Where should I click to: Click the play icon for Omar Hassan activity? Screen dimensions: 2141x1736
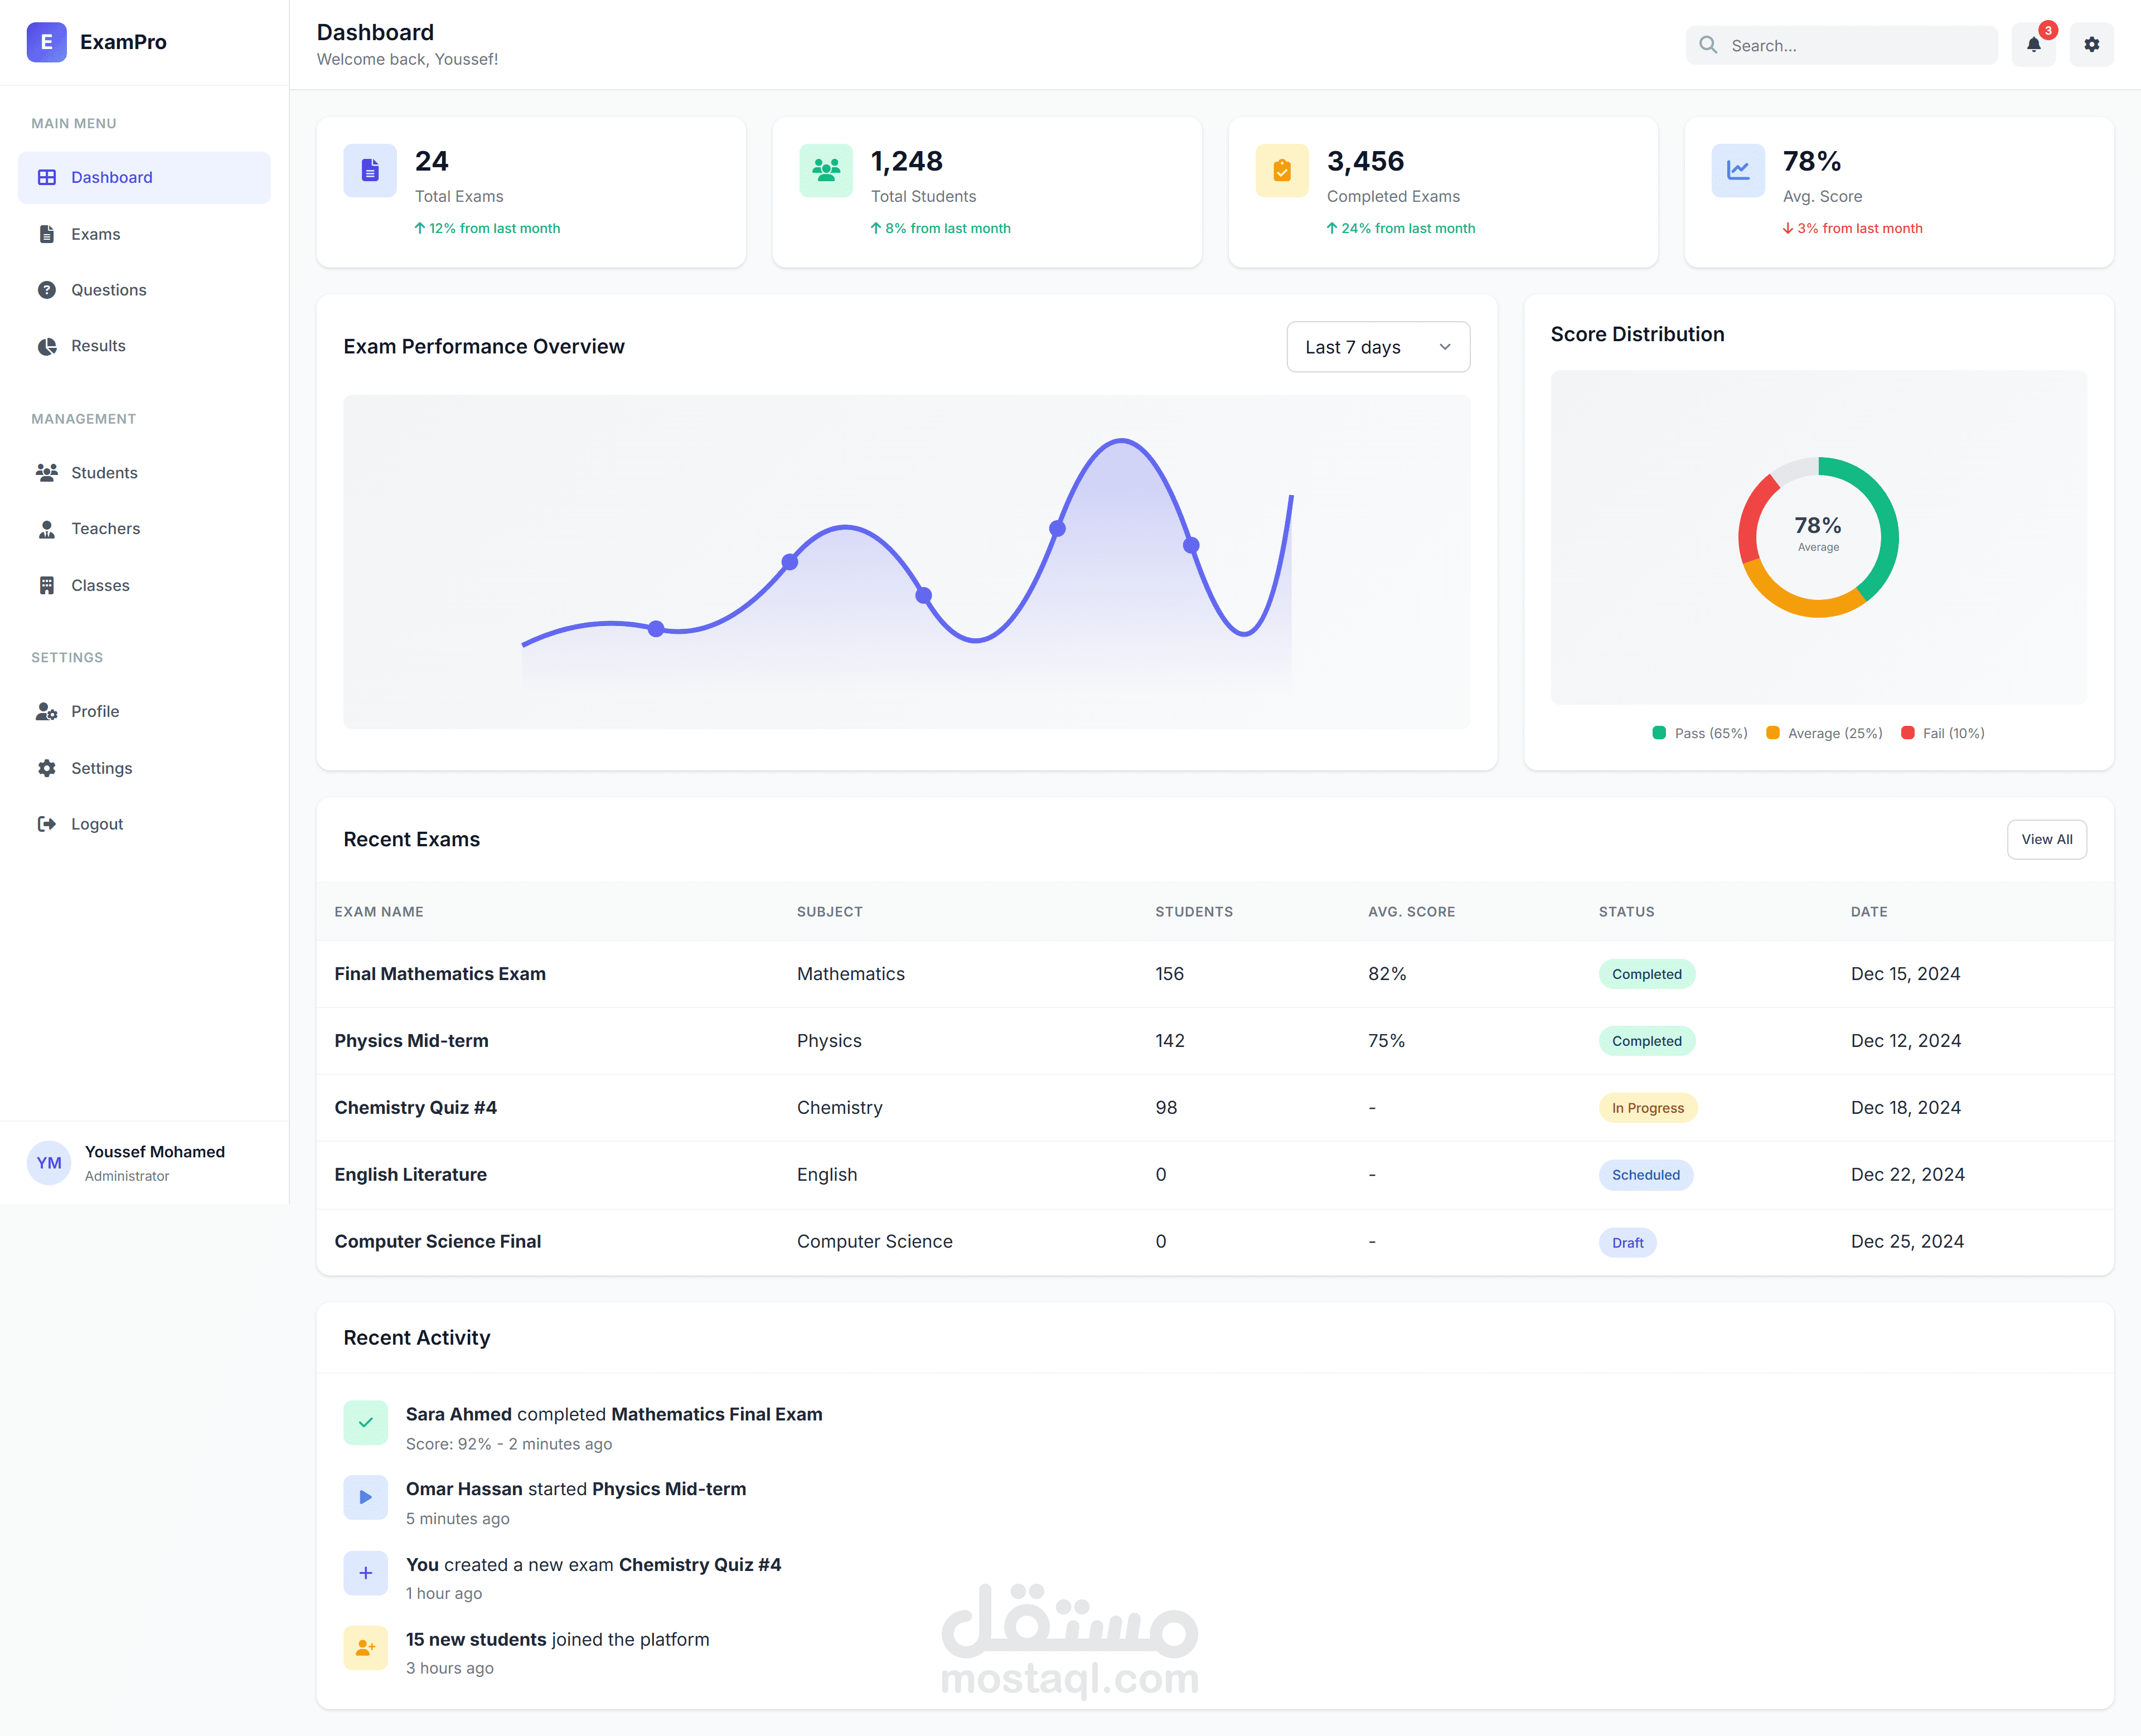click(x=365, y=1497)
